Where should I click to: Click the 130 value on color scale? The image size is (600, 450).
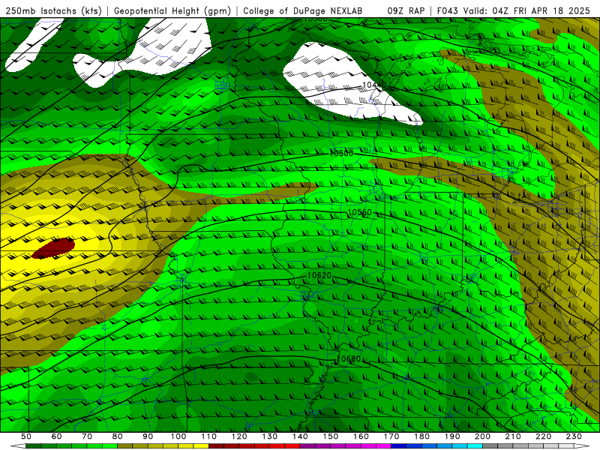click(270, 436)
